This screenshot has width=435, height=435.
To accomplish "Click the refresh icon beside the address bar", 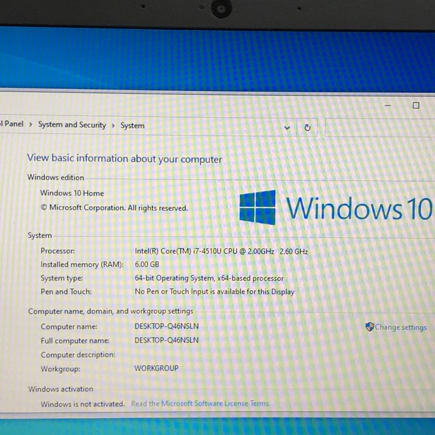I will point(307,128).
